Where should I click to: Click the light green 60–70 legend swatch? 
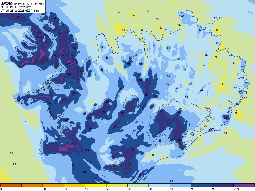pos(138,185)
